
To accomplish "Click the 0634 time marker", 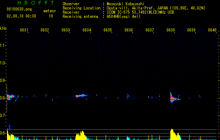I will coord(87,30).
